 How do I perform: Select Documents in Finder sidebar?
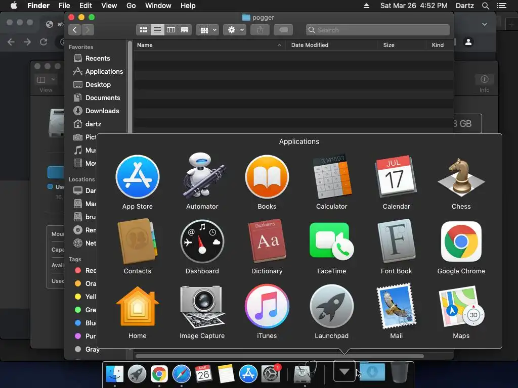pyautogui.click(x=96, y=98)
